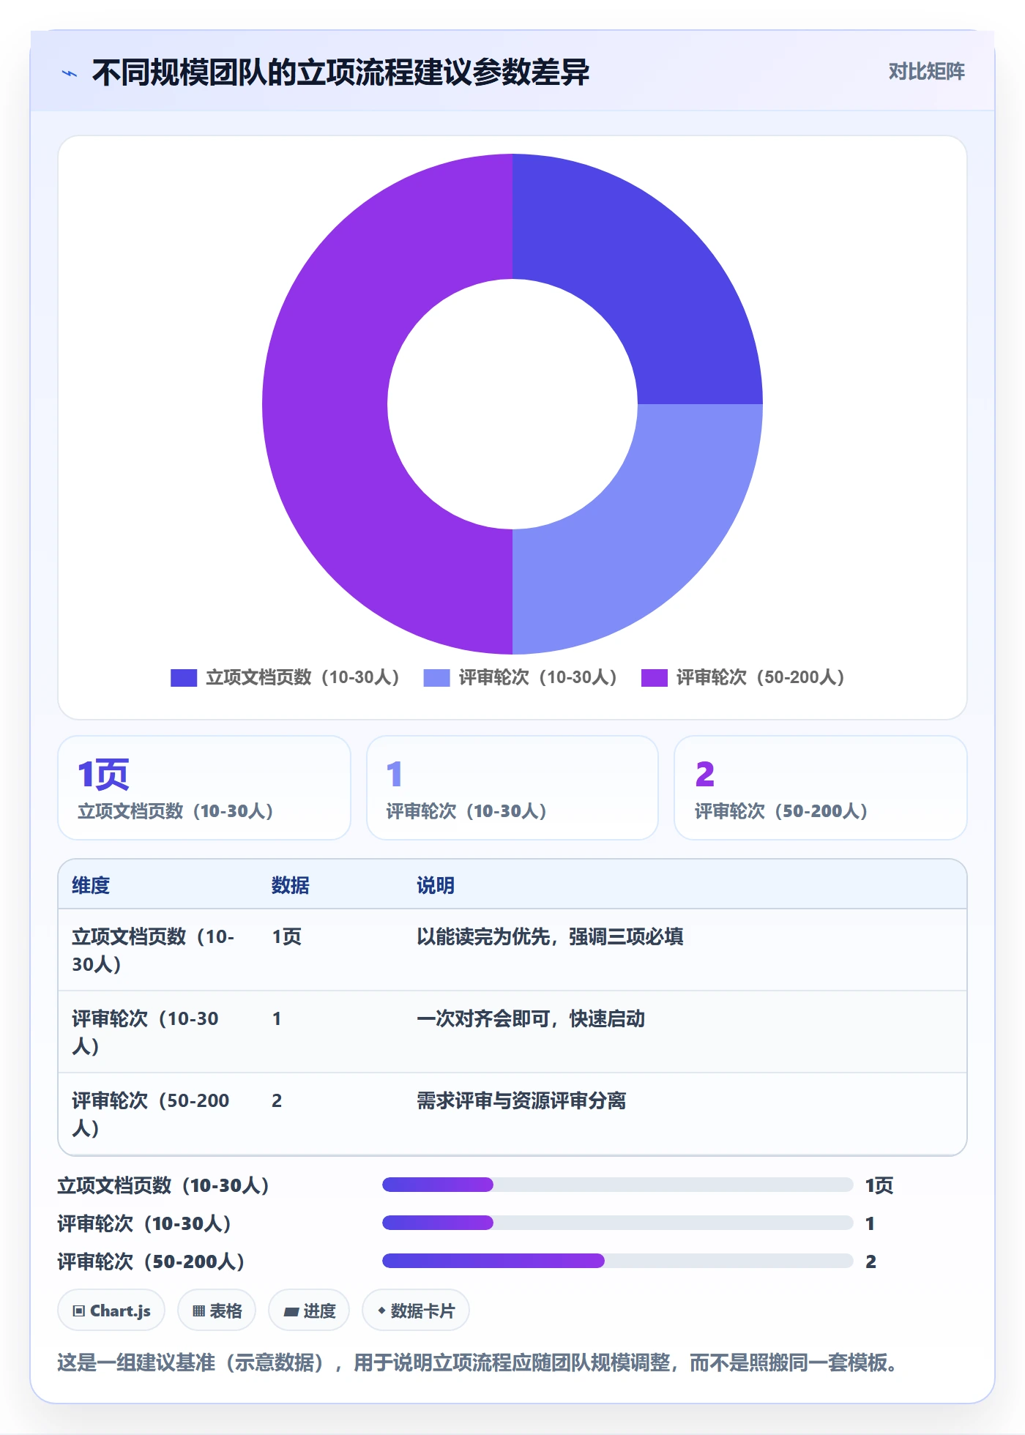Click progress bar for 立项文档页数（10-30人）
This screenshot has width=1025, height=1435.
click(x=617, y=1185)
